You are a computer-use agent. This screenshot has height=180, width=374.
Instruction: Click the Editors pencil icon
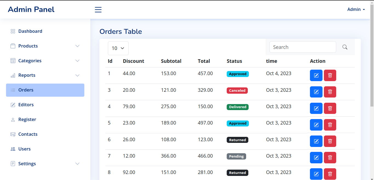click(13, 105)
